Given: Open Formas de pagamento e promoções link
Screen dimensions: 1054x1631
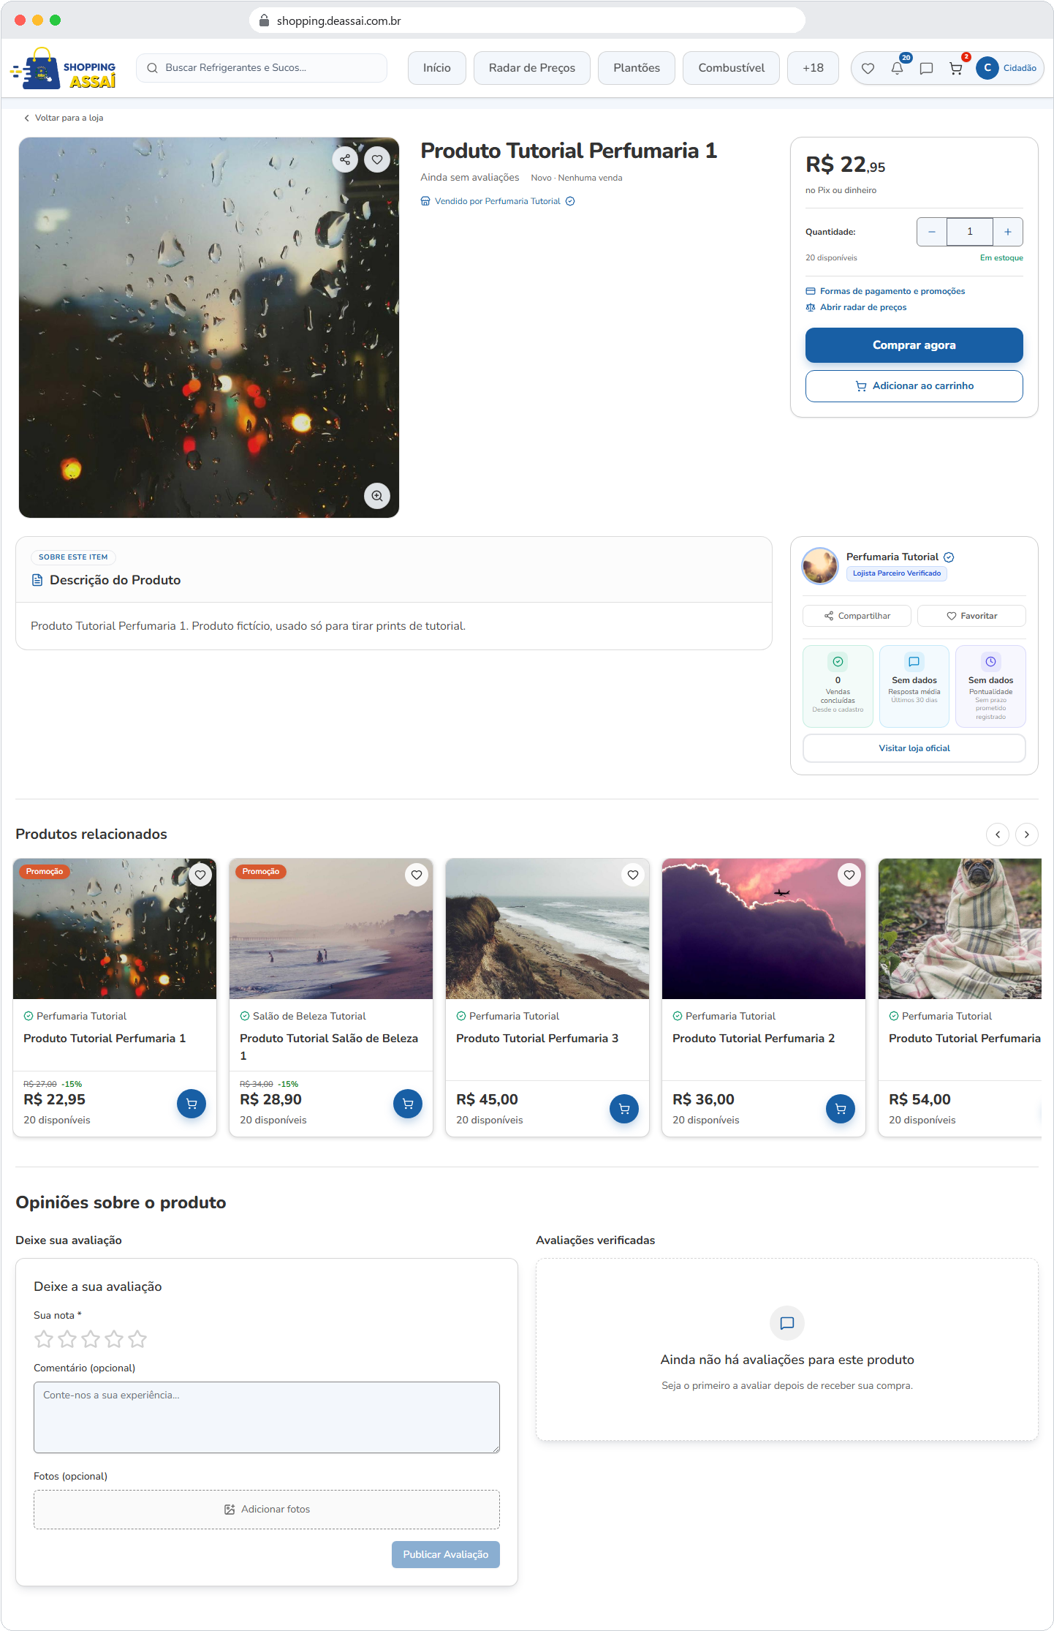Looking at the screenshot, I should point(885,291).
